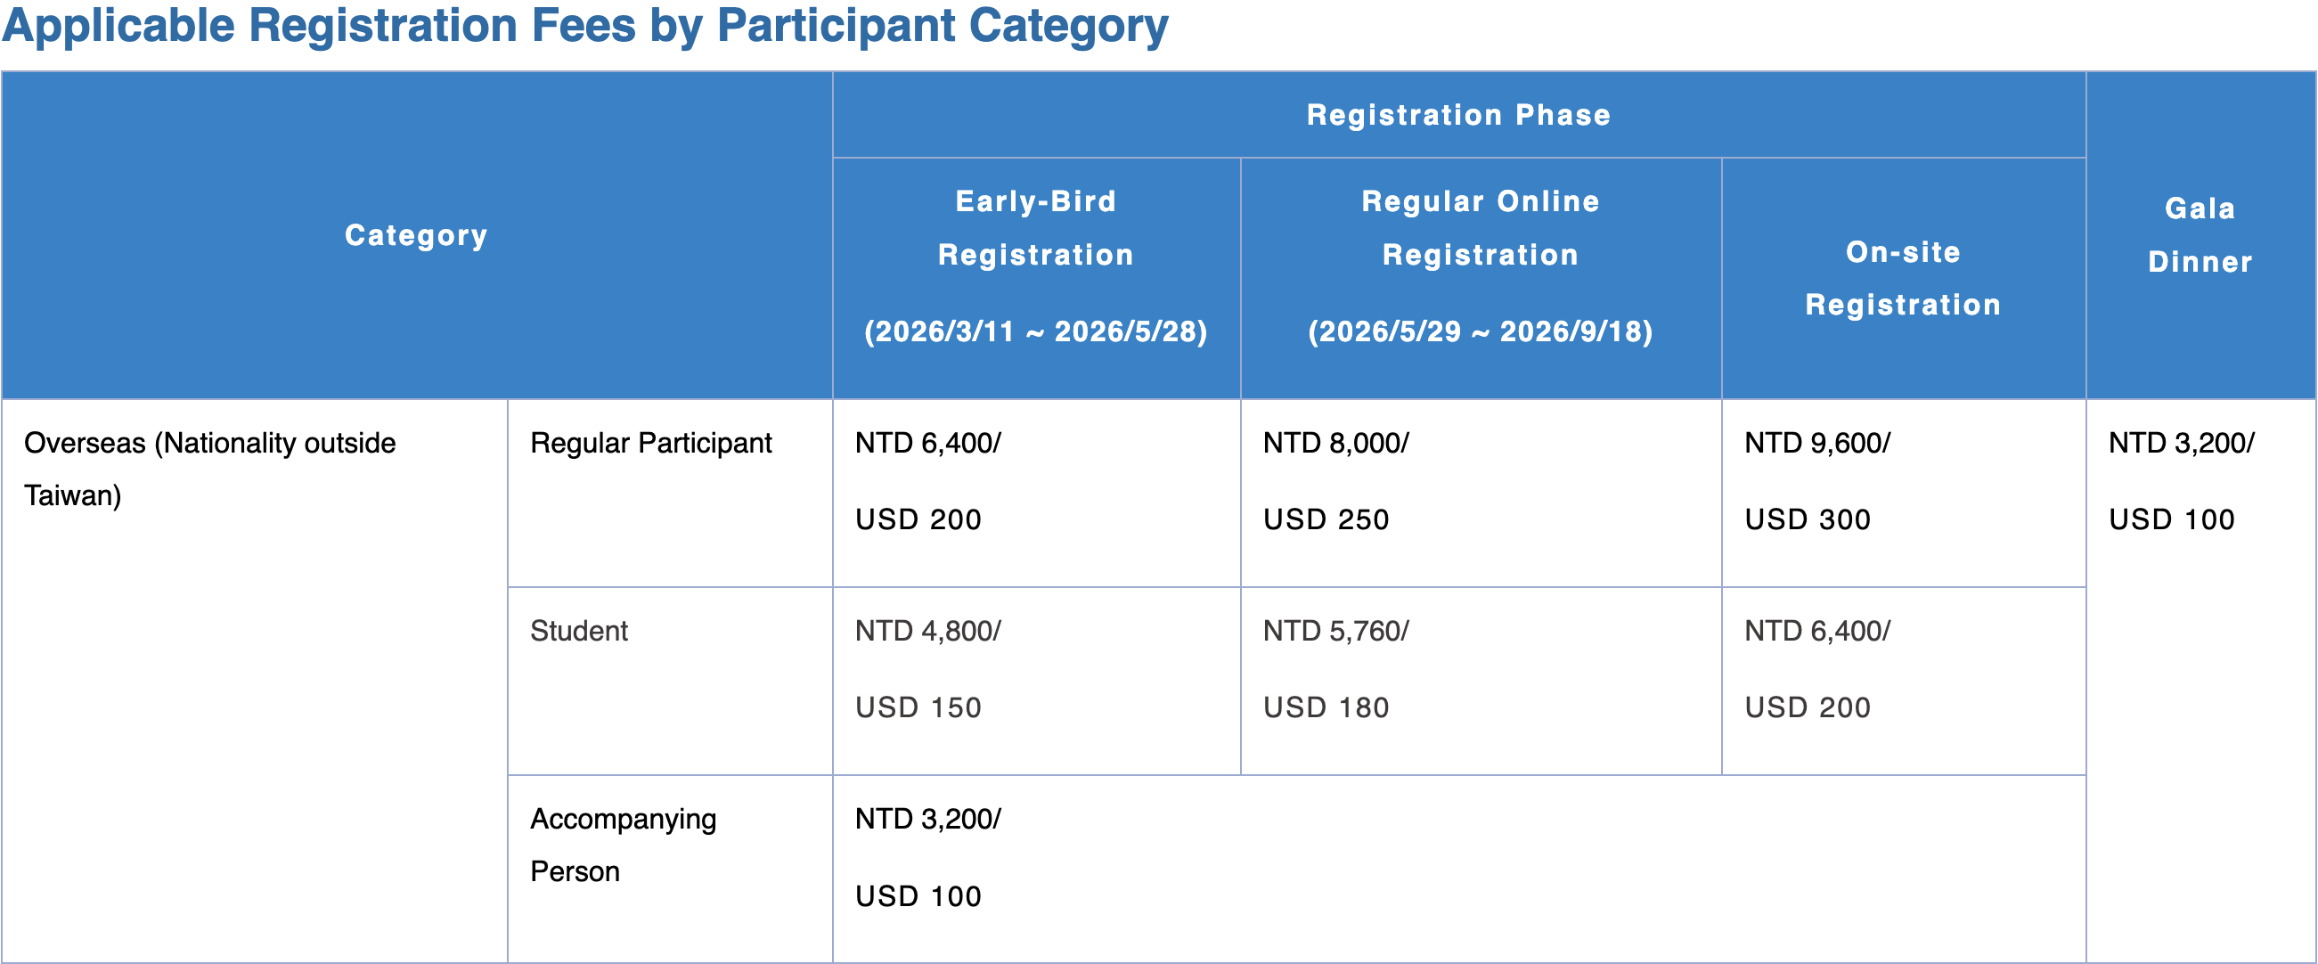Image resolution: width=2318 pixels, height=964 pixels.
Task: Click the 'Category' column header
Action: pyautogui.click(x=416, y=235)
